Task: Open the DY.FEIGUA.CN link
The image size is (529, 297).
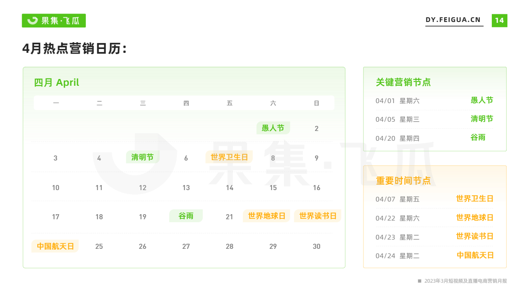Action: tap(453, 20)
